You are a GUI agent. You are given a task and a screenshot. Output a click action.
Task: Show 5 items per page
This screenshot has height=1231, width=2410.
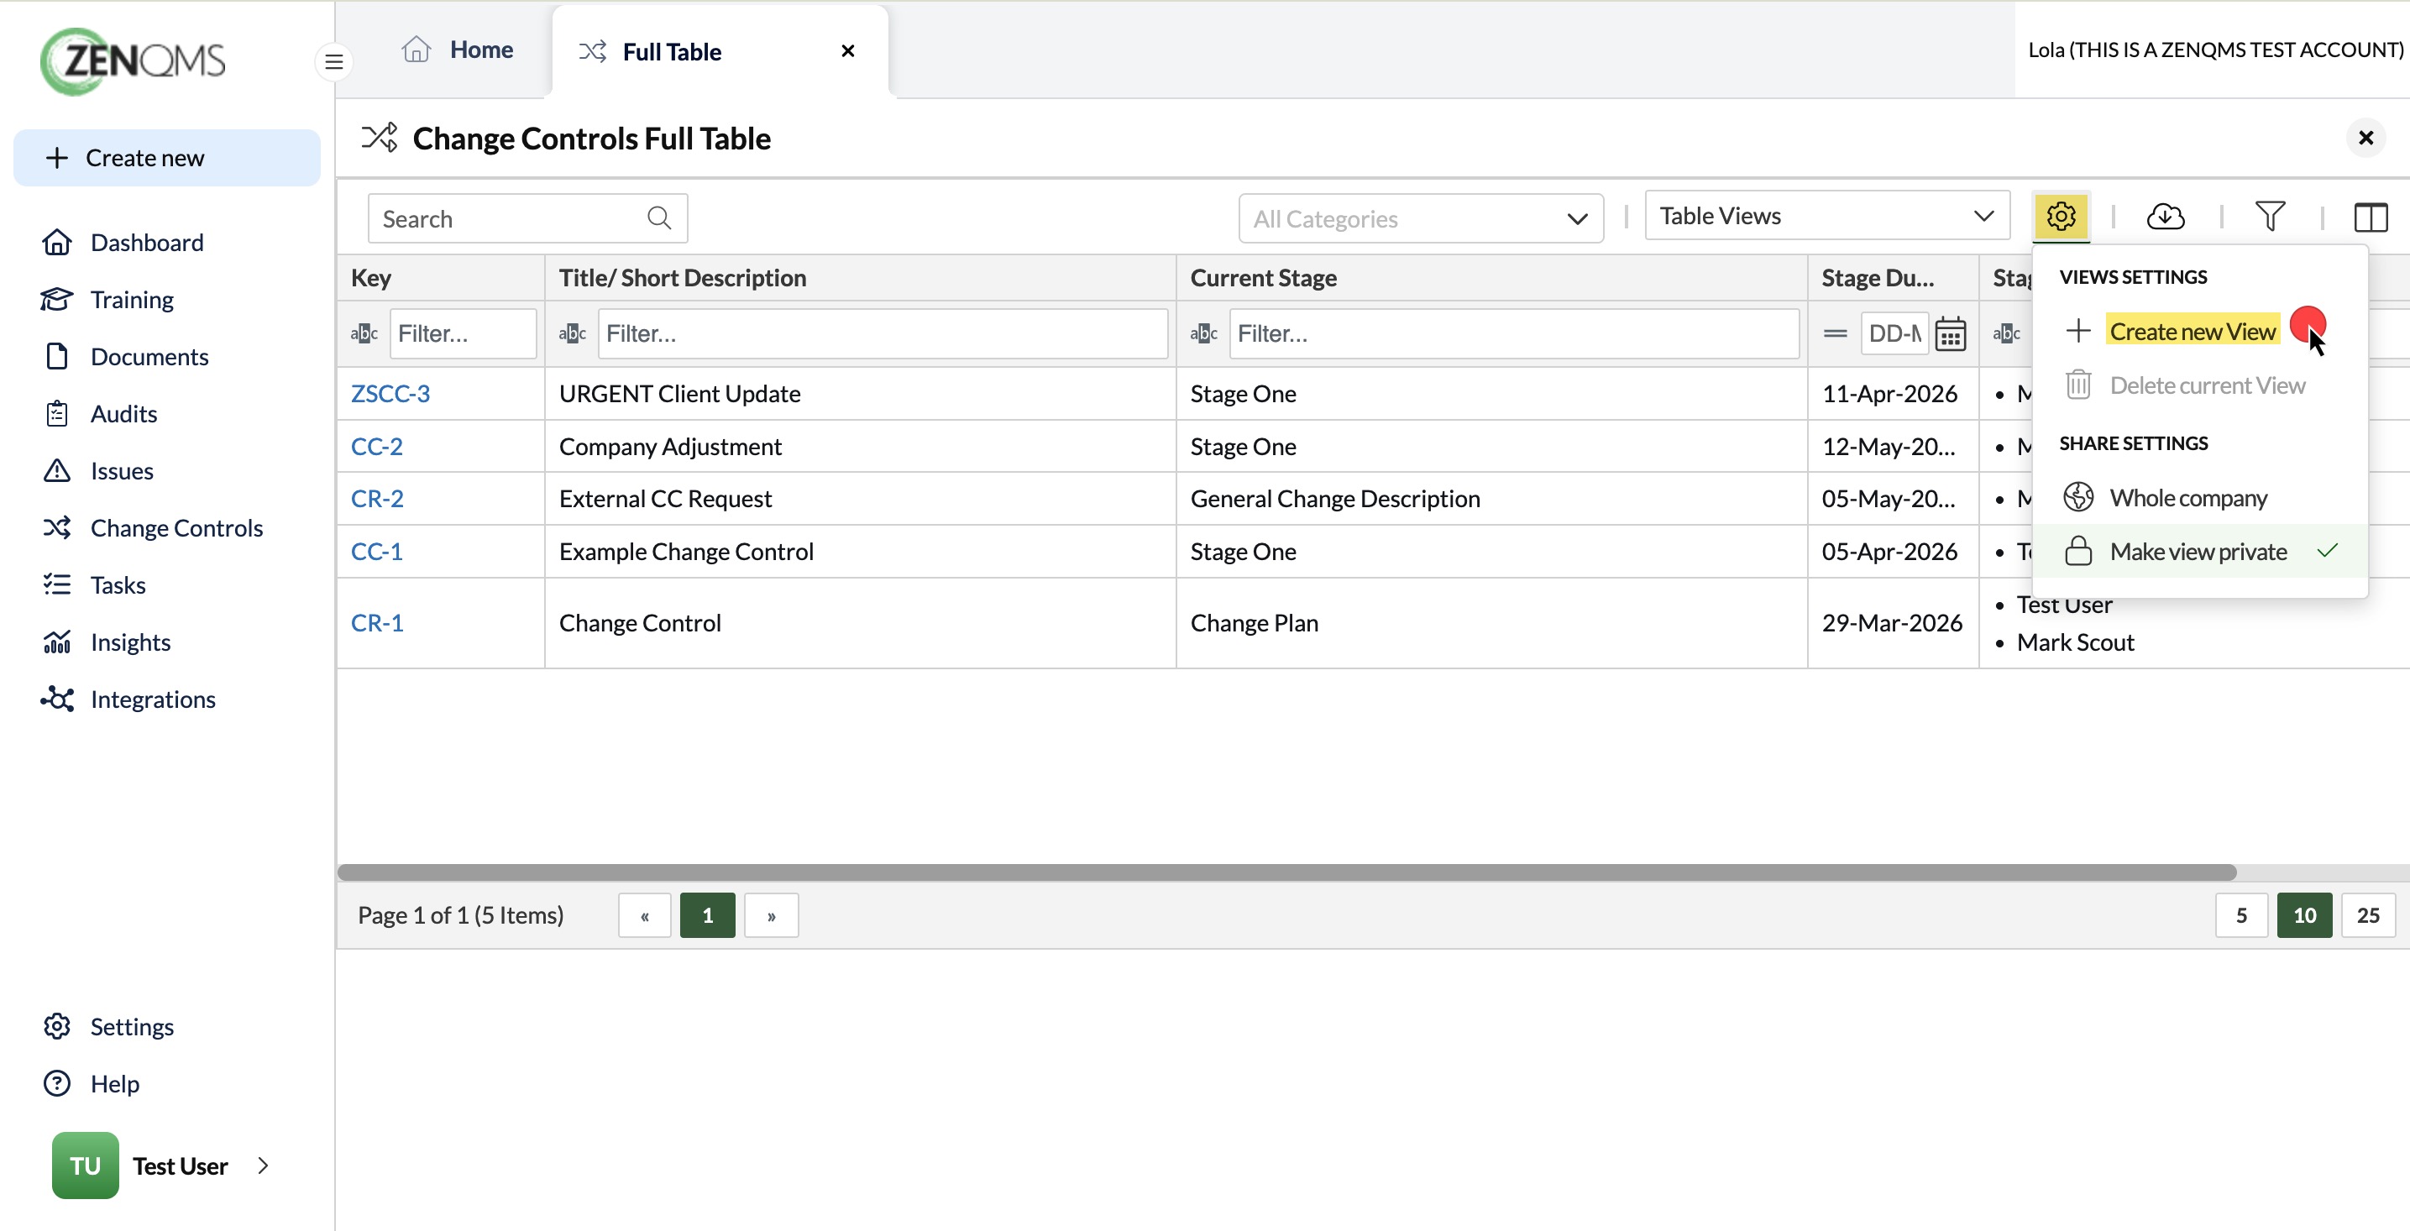pyautogui.click(x=2240, y=914)
